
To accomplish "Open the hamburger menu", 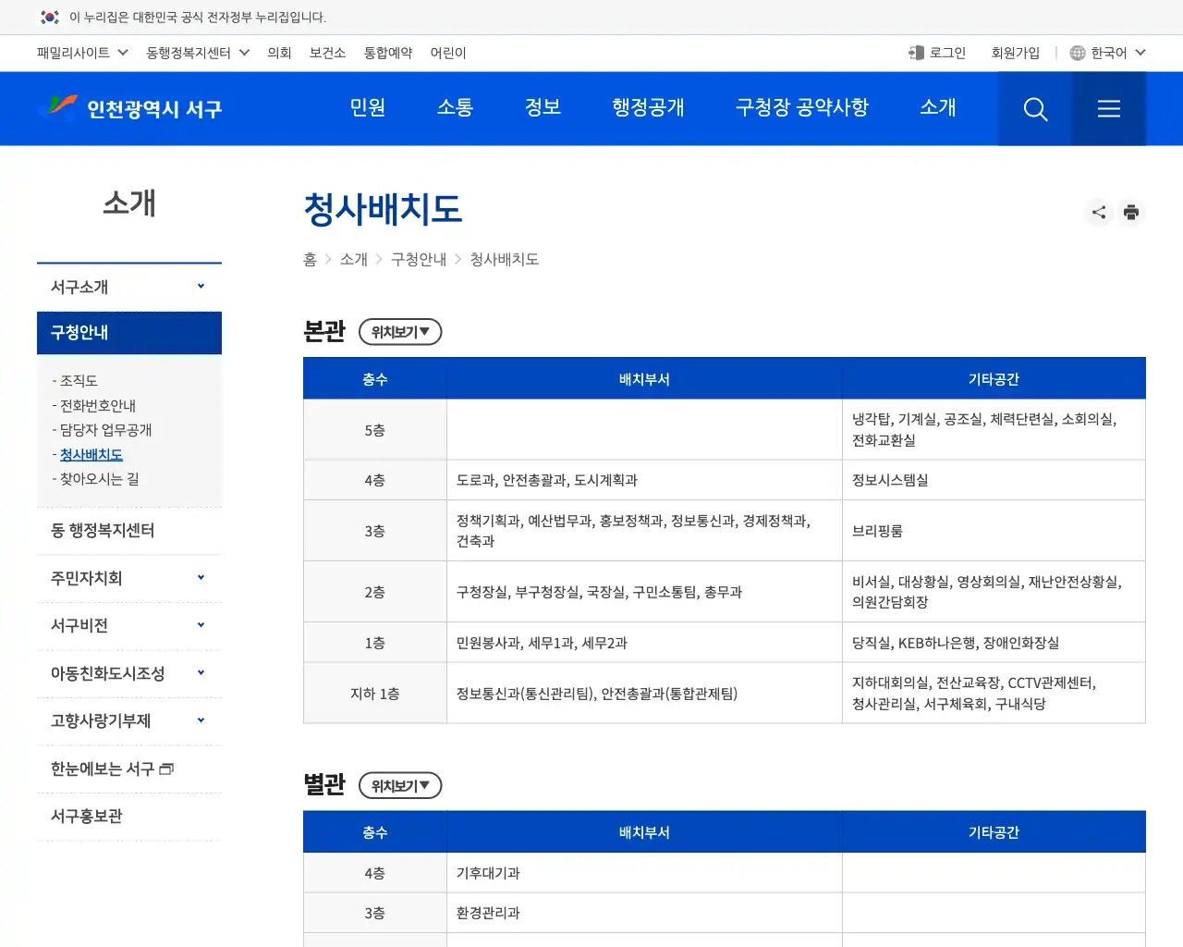I will tap(1108, 108).
